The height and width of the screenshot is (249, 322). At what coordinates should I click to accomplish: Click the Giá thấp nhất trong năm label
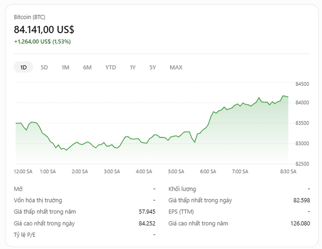click(45, 212)
